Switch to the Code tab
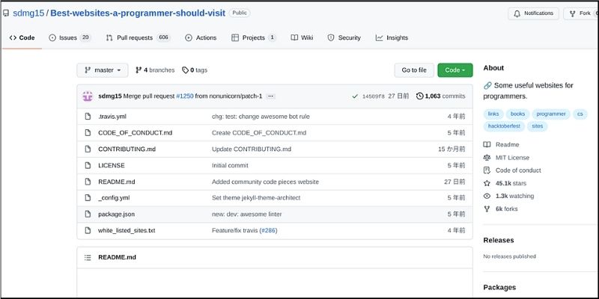599x299 pixels. (22, 38)
